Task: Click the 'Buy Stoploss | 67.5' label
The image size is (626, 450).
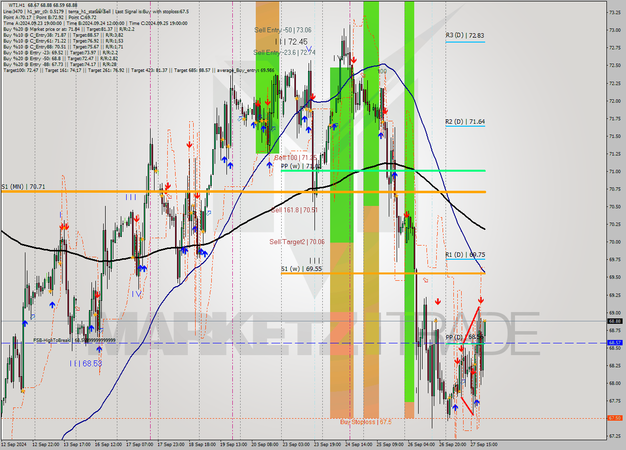Action: click(366, 422)
